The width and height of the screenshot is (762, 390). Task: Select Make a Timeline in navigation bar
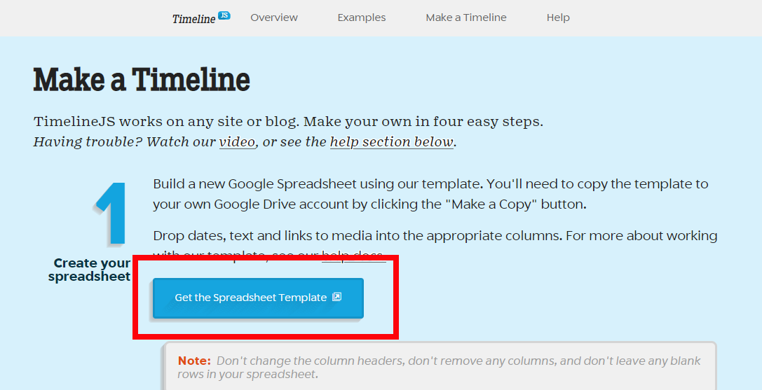click(466, 18)
